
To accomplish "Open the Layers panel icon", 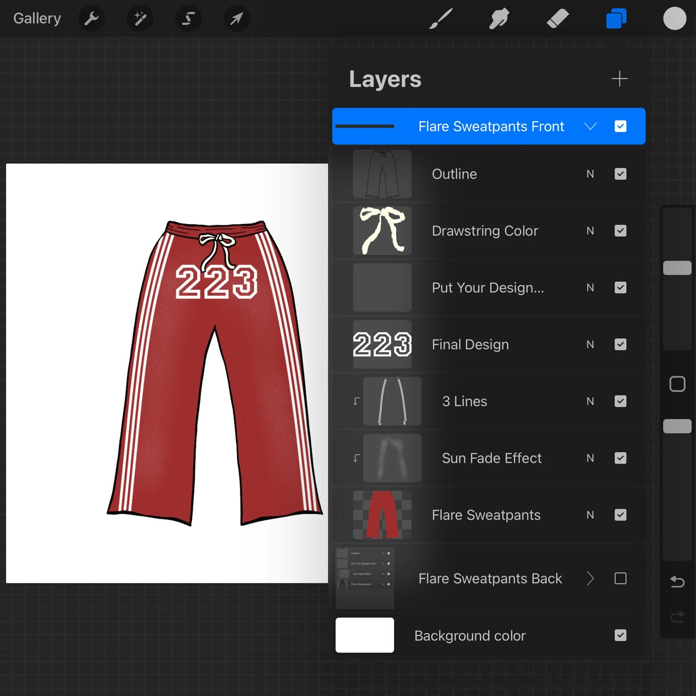I will [x=616, y=18].
